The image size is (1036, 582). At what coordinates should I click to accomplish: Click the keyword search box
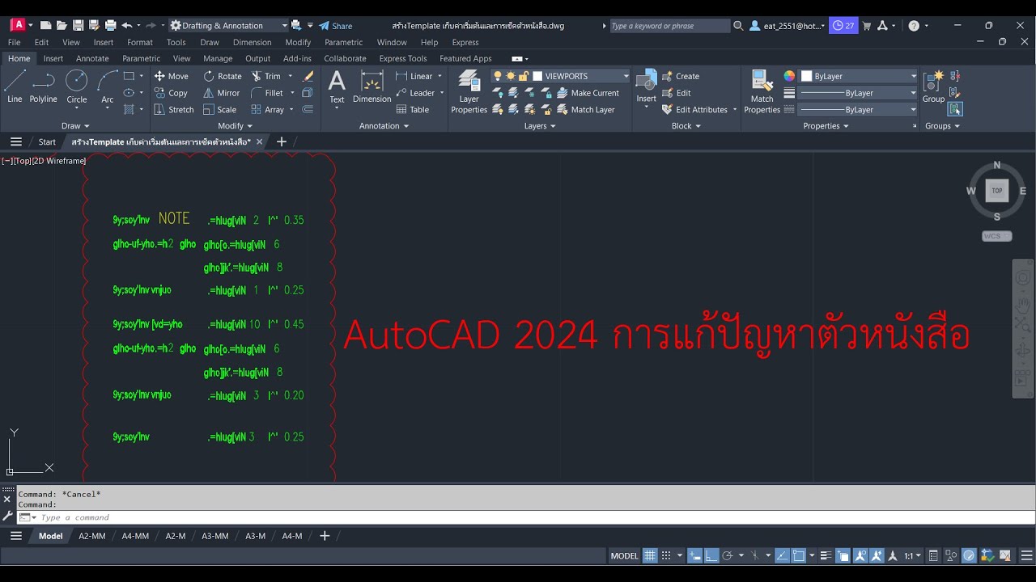coord(670,26)
